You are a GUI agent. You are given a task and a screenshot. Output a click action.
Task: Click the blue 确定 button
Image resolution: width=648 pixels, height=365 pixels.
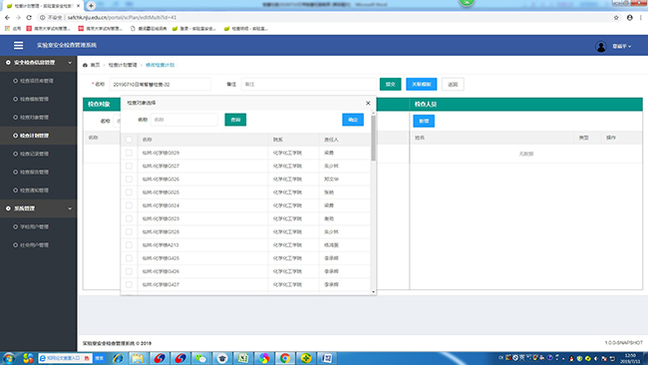pos(353,120)
